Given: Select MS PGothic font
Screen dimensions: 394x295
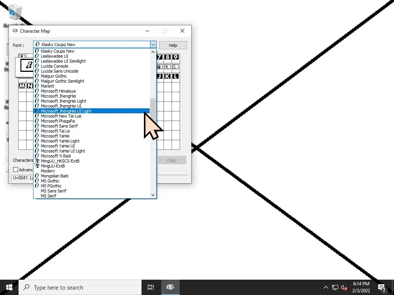Looking at the screenshot, I should point(92,186).
